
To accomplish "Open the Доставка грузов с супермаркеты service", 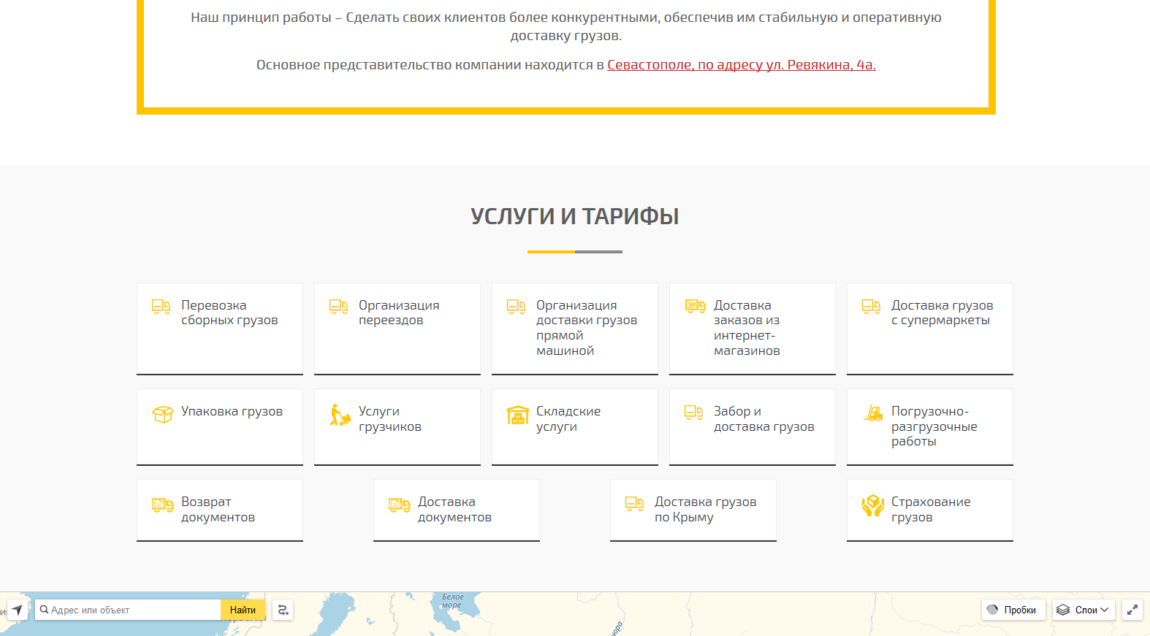I will point(930,329).
